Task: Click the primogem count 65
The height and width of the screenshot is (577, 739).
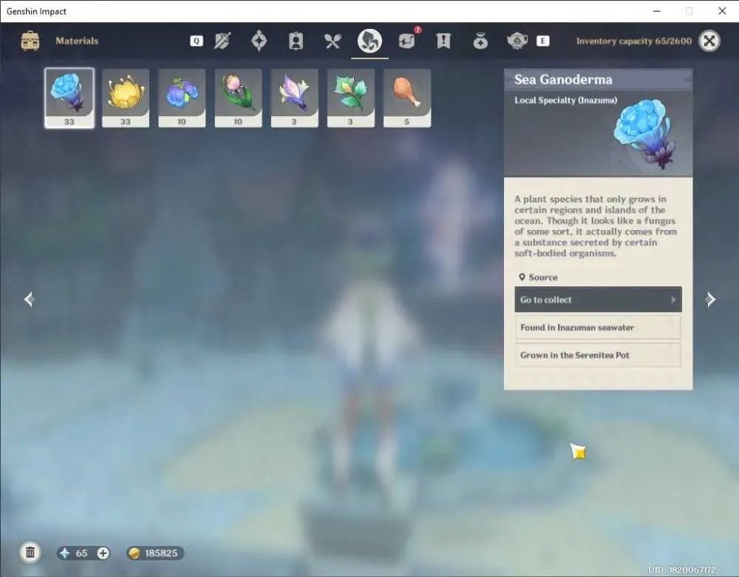Action: 81,553
